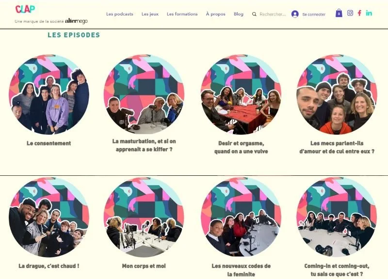
Task: Open the Les podcasts menu
Action: point(120,14)
